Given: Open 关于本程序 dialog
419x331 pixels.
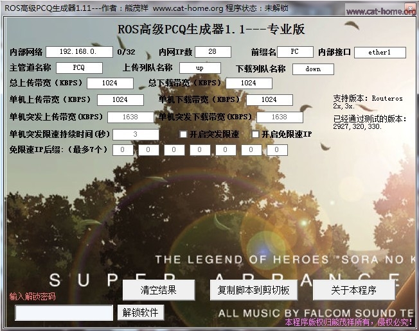Looking at the screenshot, I should coord(353,290).
